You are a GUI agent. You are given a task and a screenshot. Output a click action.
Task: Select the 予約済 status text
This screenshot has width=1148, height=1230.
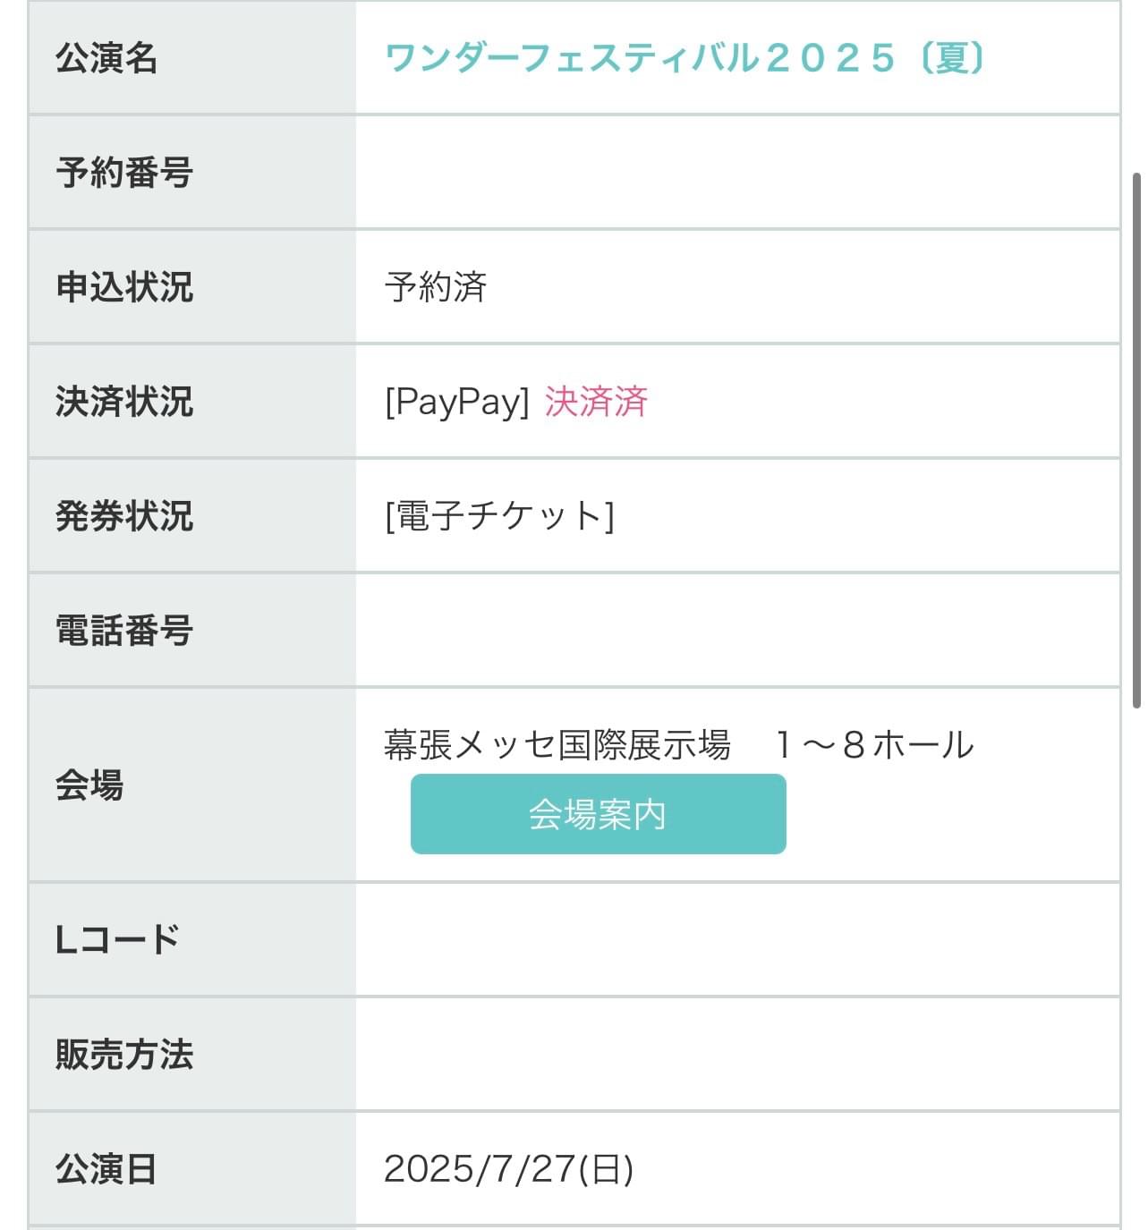click(436, 287)
